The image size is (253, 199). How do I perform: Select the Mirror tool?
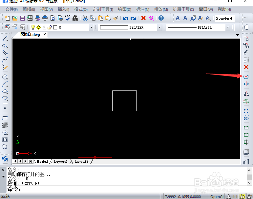point(246,94)
